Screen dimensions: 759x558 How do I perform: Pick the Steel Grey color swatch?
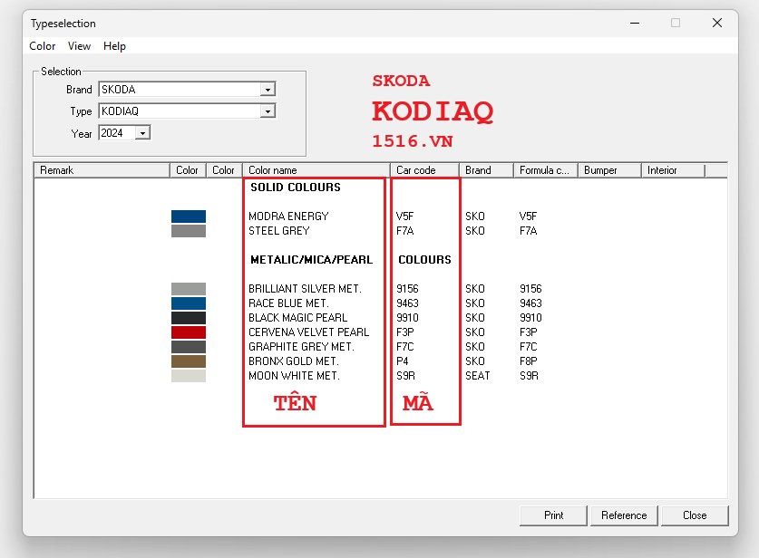(x=189, y=231)
